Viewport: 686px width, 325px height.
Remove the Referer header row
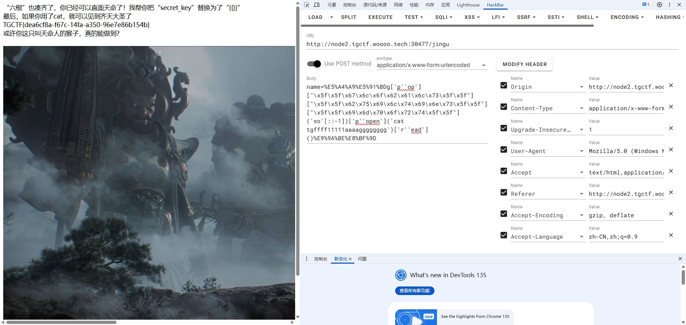(x=671, y=192)
